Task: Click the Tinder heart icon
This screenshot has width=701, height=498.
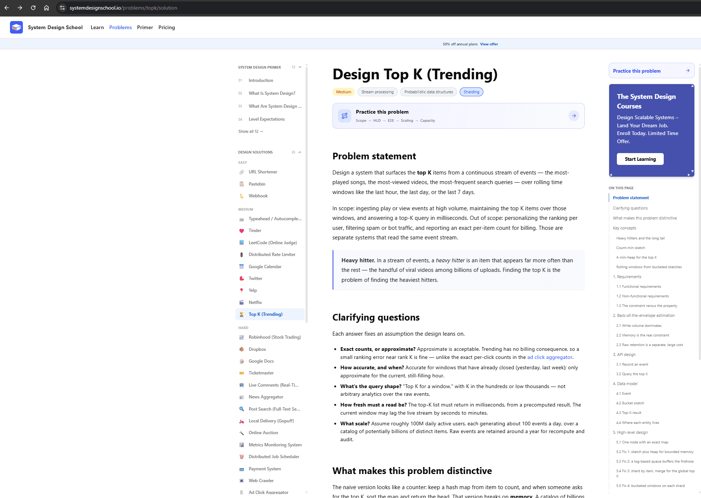Action: 242,231
